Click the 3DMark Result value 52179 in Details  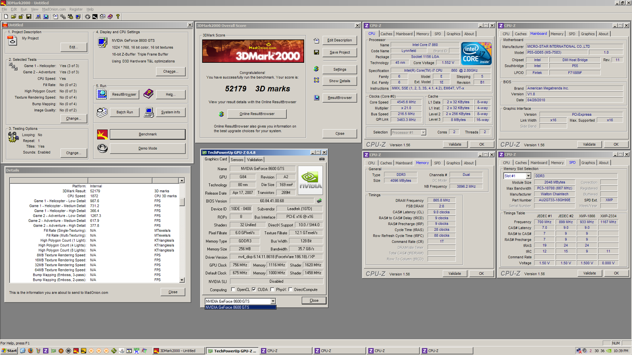click(95, 191)
